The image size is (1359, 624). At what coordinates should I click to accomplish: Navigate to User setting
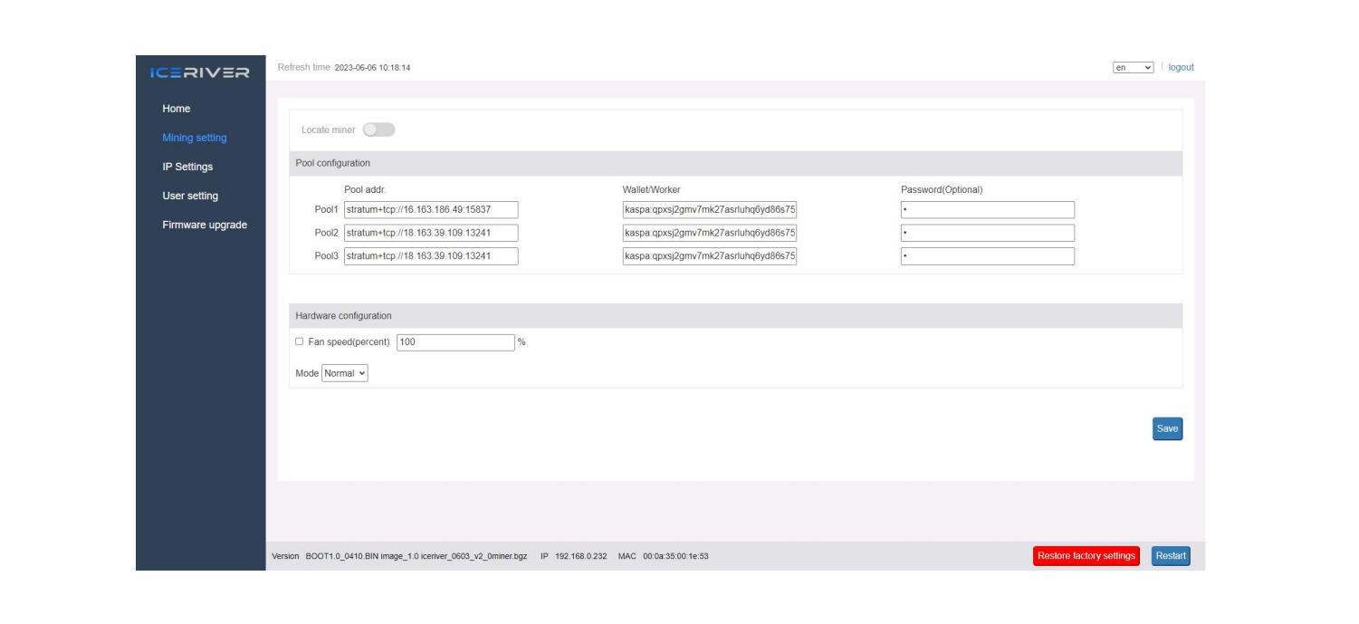(x=190, y=196)
